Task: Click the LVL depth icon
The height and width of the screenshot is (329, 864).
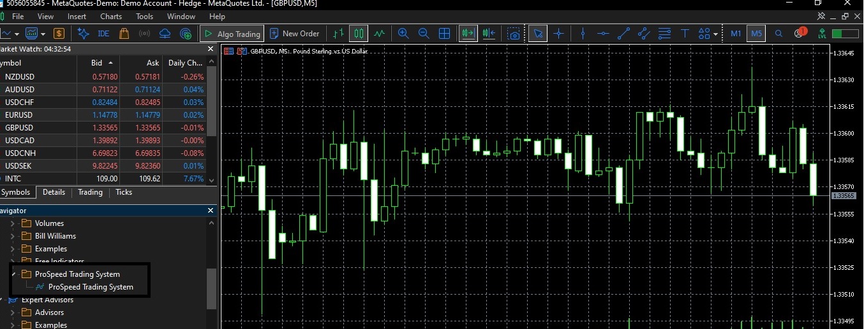Action: pyautogui.click(x=822, y=34)
